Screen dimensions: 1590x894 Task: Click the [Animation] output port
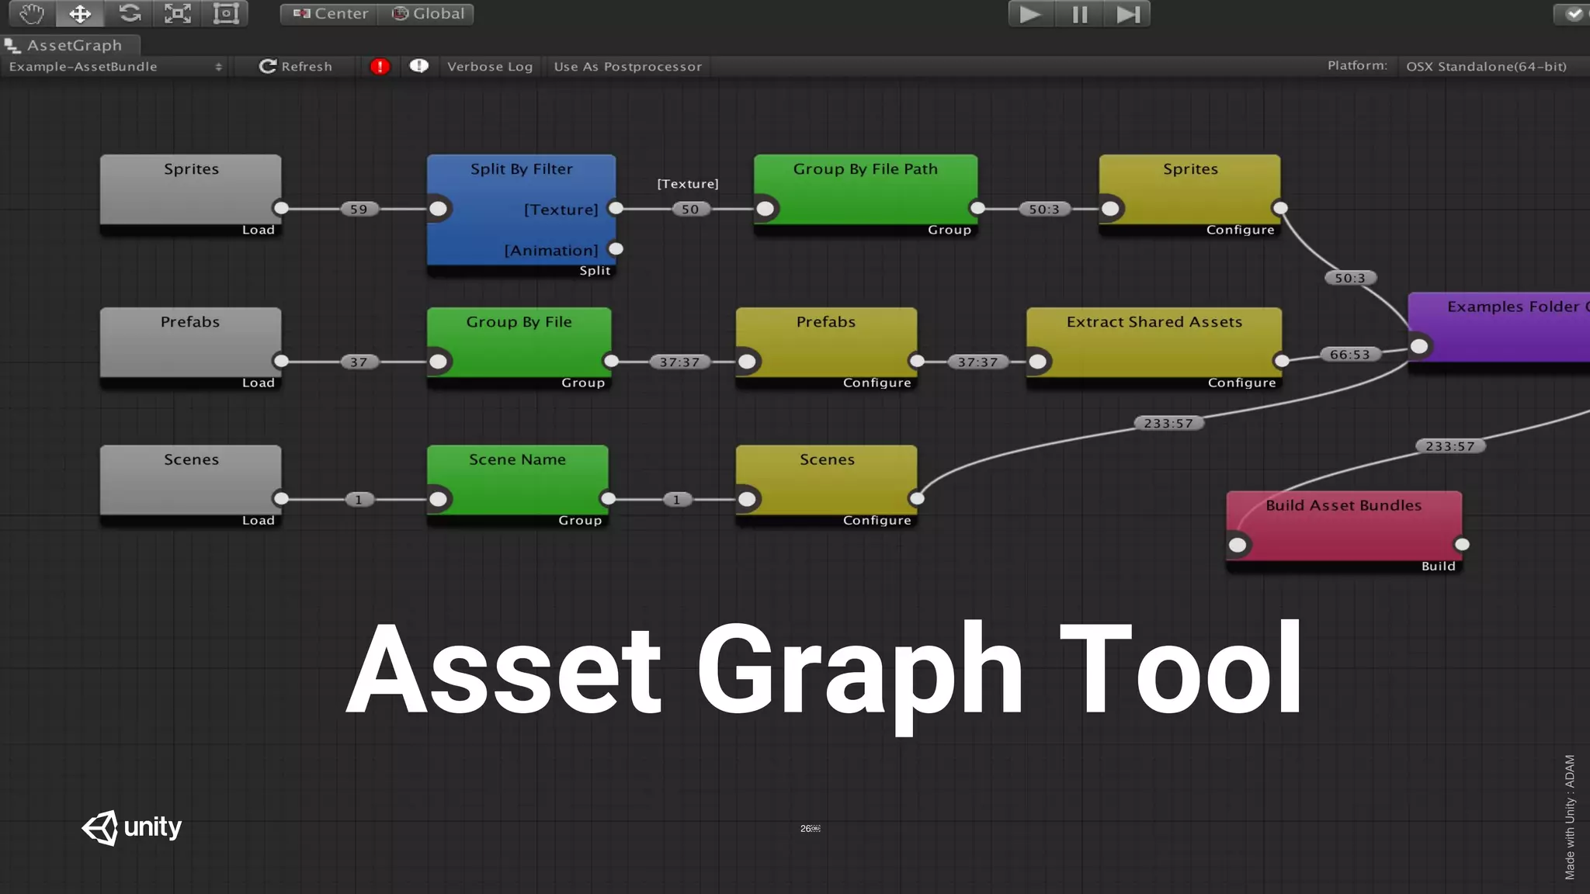pos(616,249)
